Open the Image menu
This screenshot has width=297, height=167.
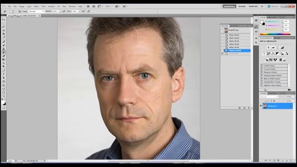22,6
